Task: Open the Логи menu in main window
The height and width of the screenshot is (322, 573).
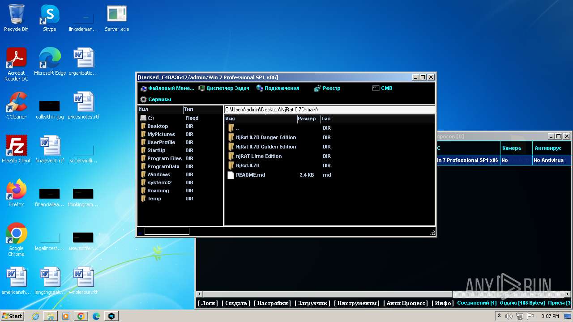Action: click(208, 303)
